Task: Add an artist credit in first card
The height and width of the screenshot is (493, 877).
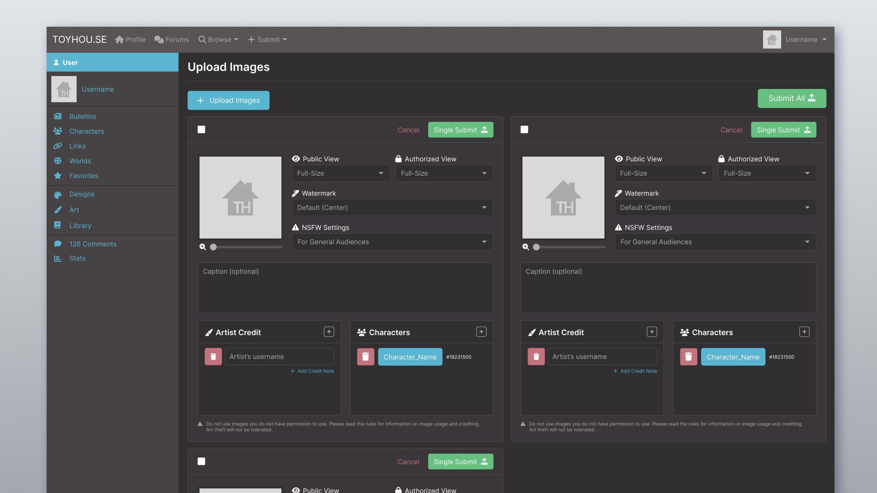Action: 329,332
